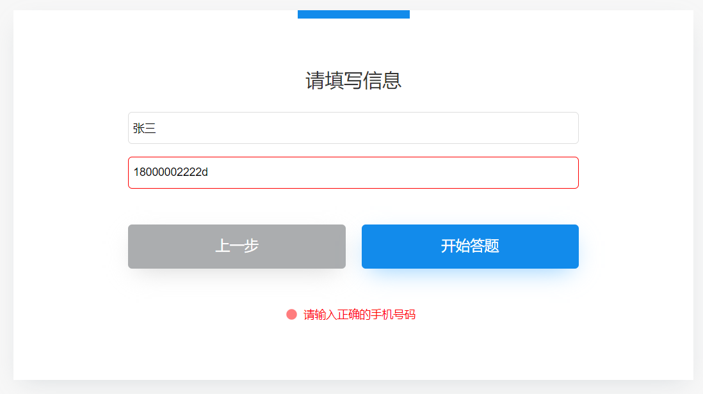Viewport: 703px width, 394px height.
Task: Click the 开始答题 label on the blue button
Action: 470,246
